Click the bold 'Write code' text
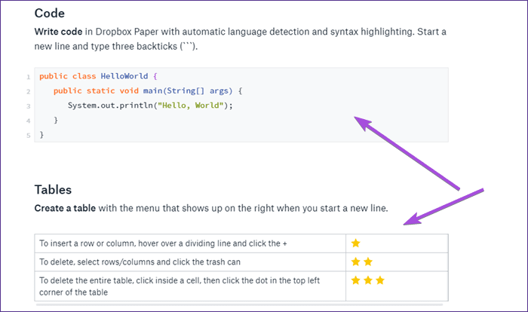This screenshot has height=312, width=528. coord(58,32)
